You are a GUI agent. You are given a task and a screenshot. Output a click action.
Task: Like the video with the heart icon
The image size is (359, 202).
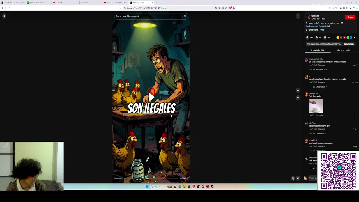307,38
